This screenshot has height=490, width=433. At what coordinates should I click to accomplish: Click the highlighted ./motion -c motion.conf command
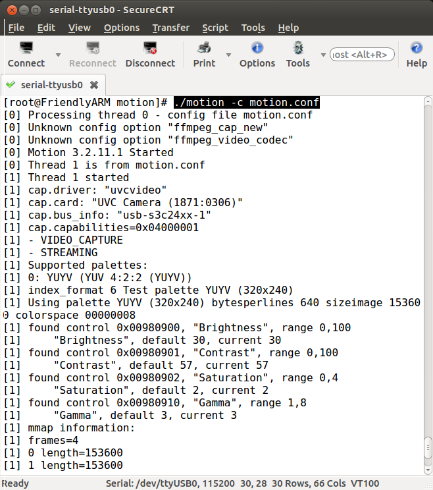tap(247, 103)
